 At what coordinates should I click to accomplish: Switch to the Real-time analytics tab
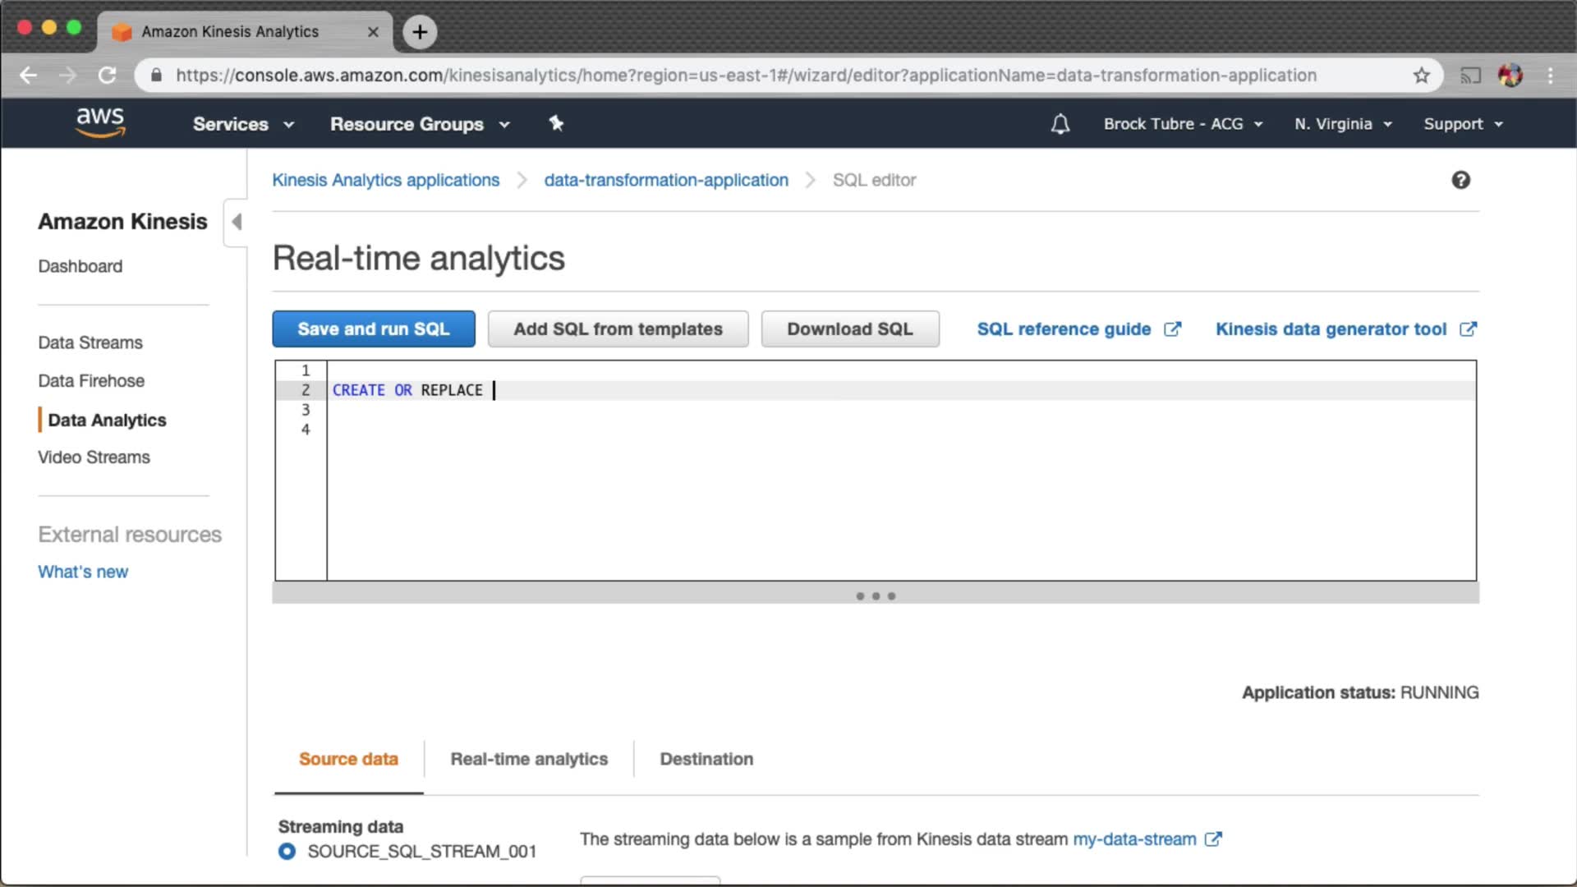[529, 759]
